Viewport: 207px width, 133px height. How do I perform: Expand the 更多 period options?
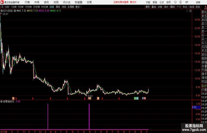78,7
